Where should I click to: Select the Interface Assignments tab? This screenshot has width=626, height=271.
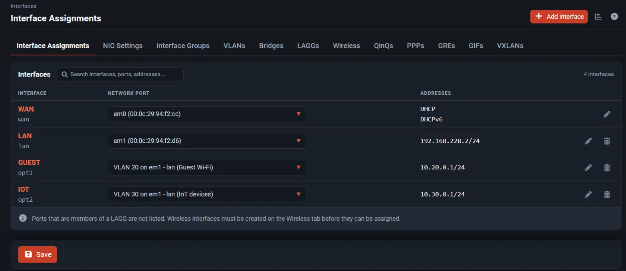(x=53, y=46)
